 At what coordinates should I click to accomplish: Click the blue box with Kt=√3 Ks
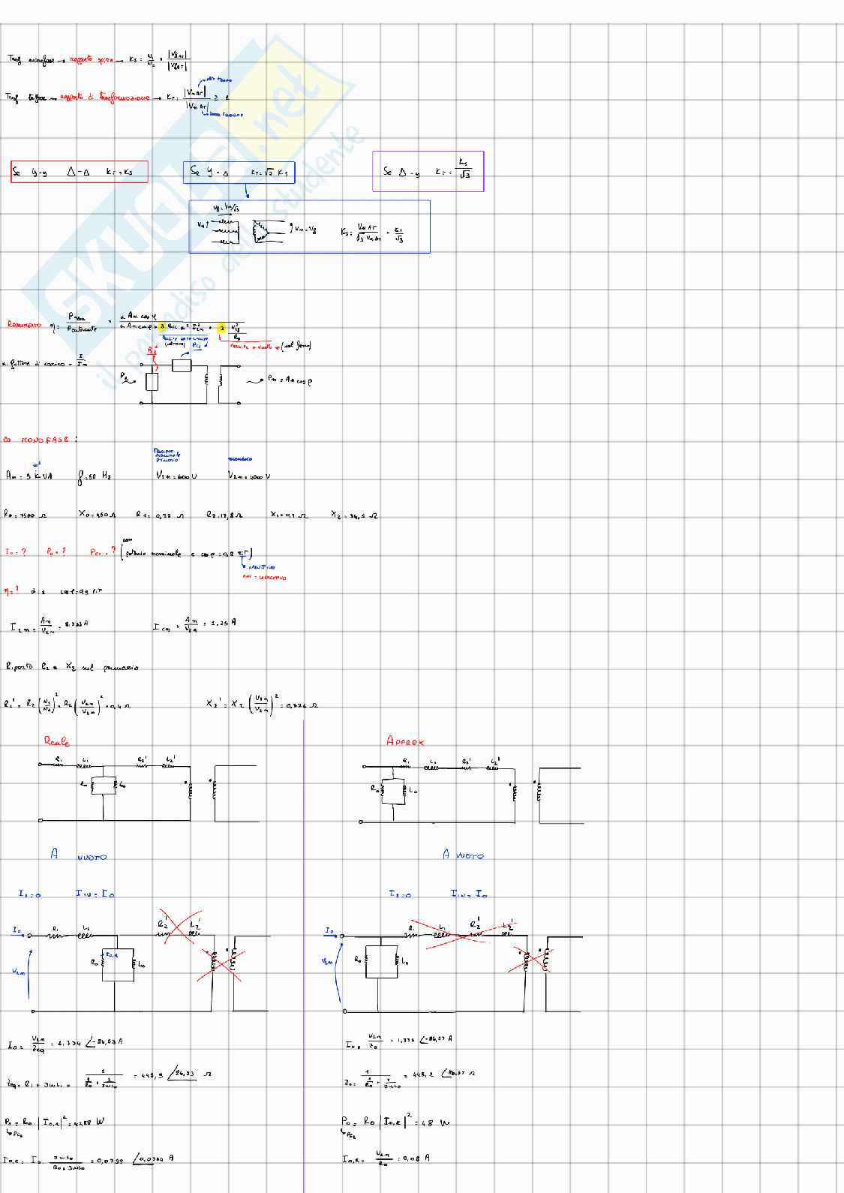pos(239,172)
